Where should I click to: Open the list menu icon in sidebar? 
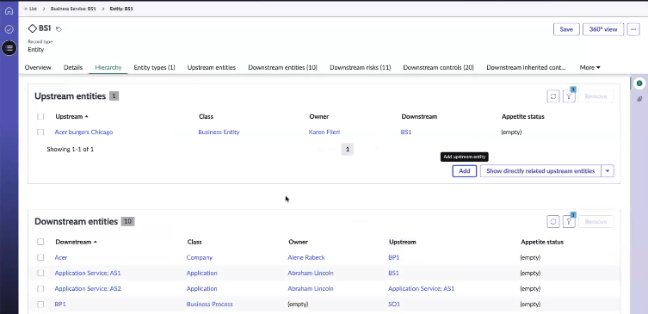pyautogui.click(x=9, y=48)
